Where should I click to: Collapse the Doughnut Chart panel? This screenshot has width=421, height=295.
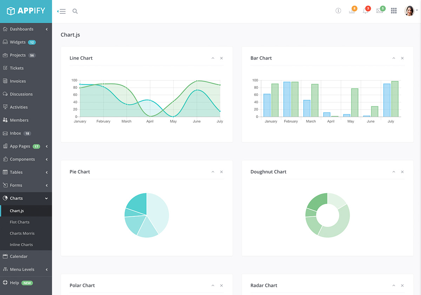pyautogui.click(x=394, y=172)
